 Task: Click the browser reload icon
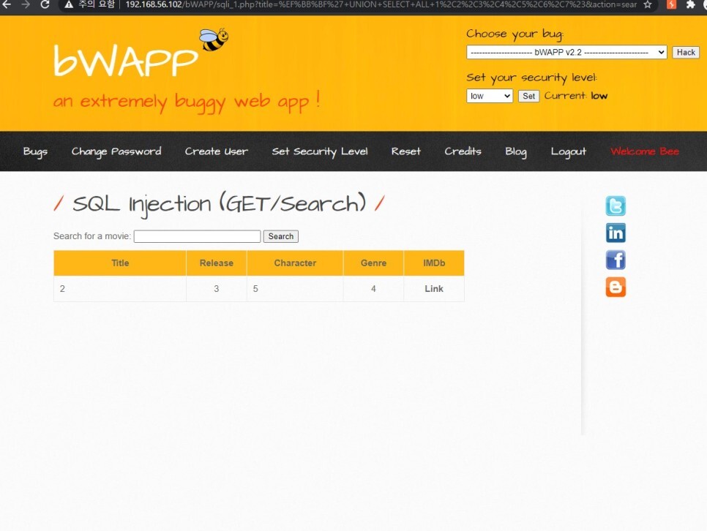pos(45,5)
